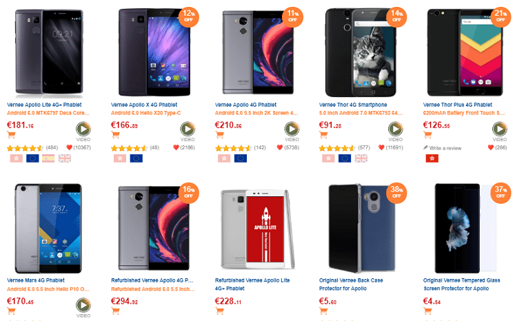Add Vernee Mars 4G Phablet to cart
515x321 pixels.
click(x=11, y=311)
